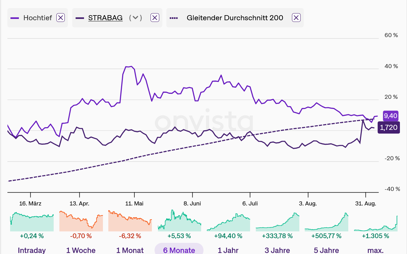Click the +1.305 % max performance
407x254 pixels.
tap(376, 236)
